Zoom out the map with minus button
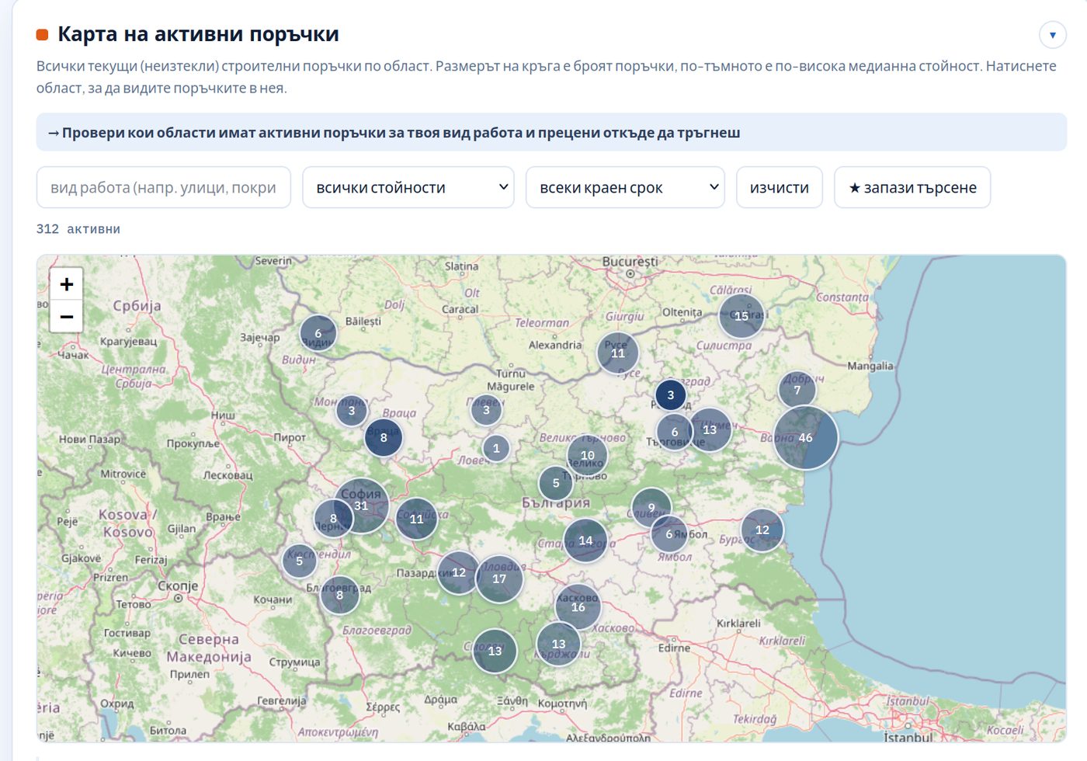The image size is (1087, 761). pyautogui.click(x=67, y=317)
